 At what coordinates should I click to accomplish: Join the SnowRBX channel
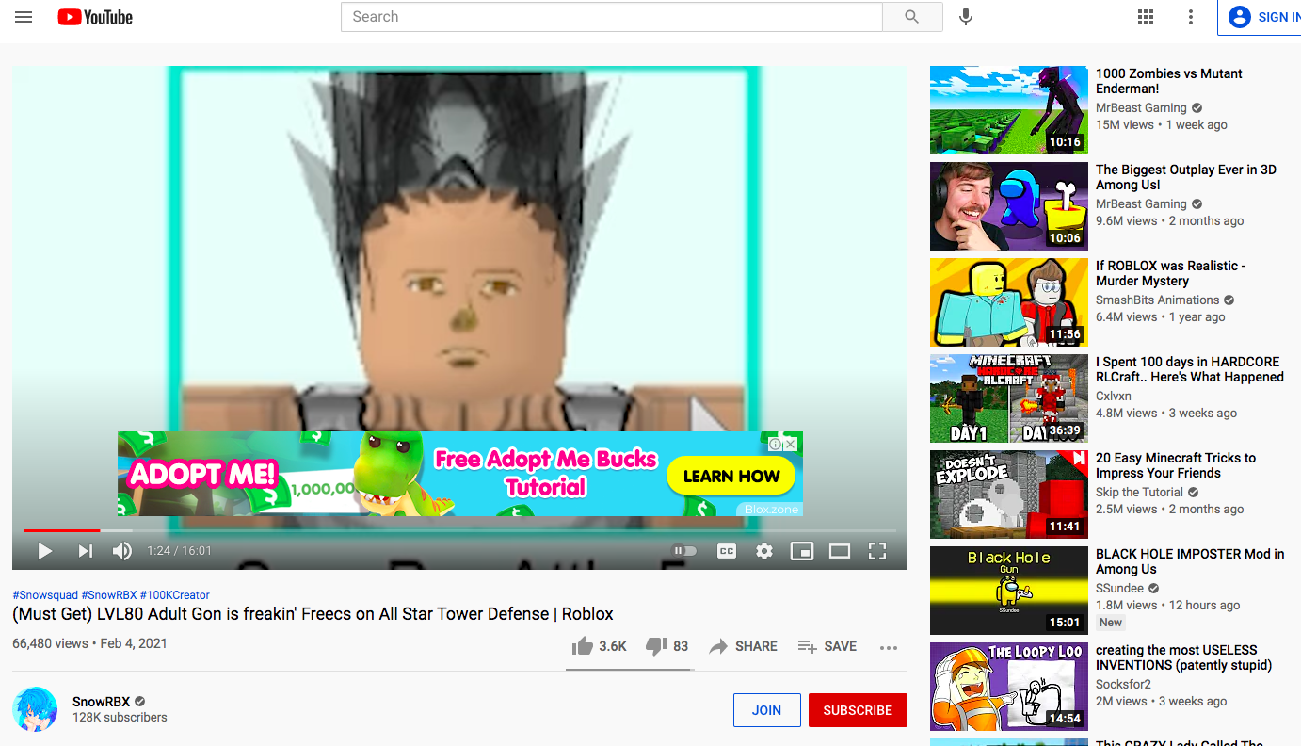(766, 710)
